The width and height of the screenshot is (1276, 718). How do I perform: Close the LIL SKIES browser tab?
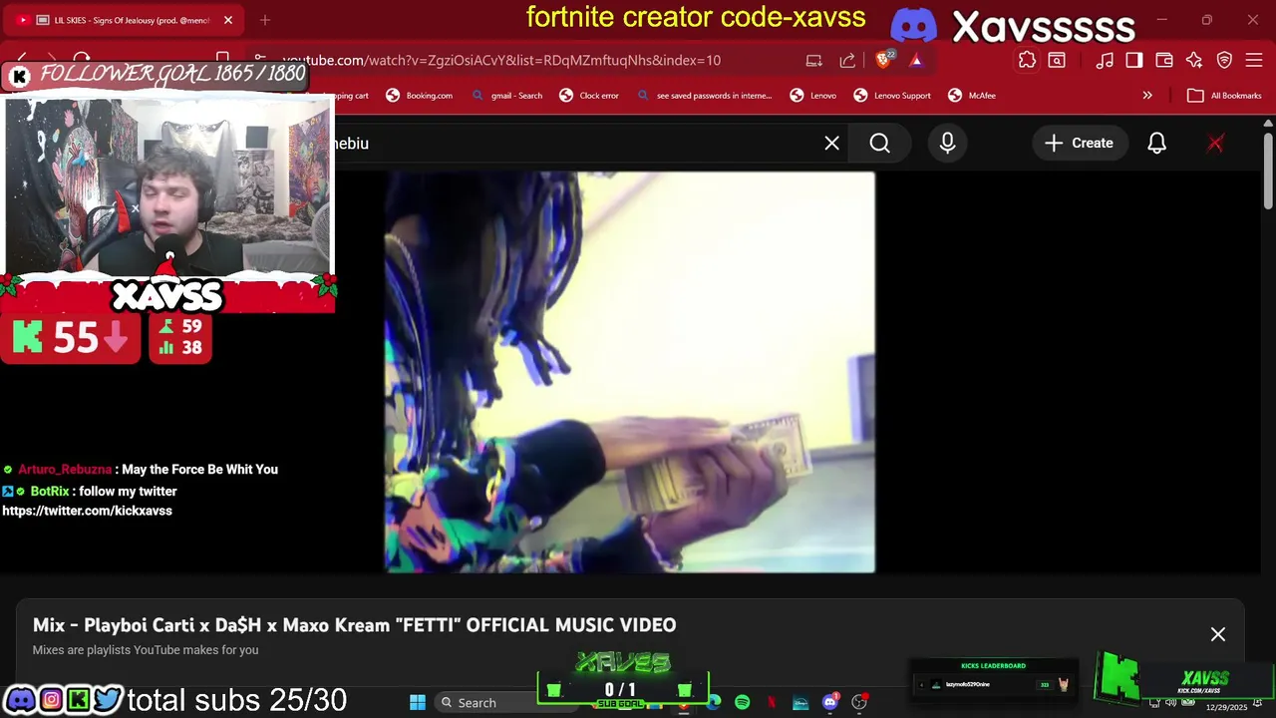pos(227,20)
